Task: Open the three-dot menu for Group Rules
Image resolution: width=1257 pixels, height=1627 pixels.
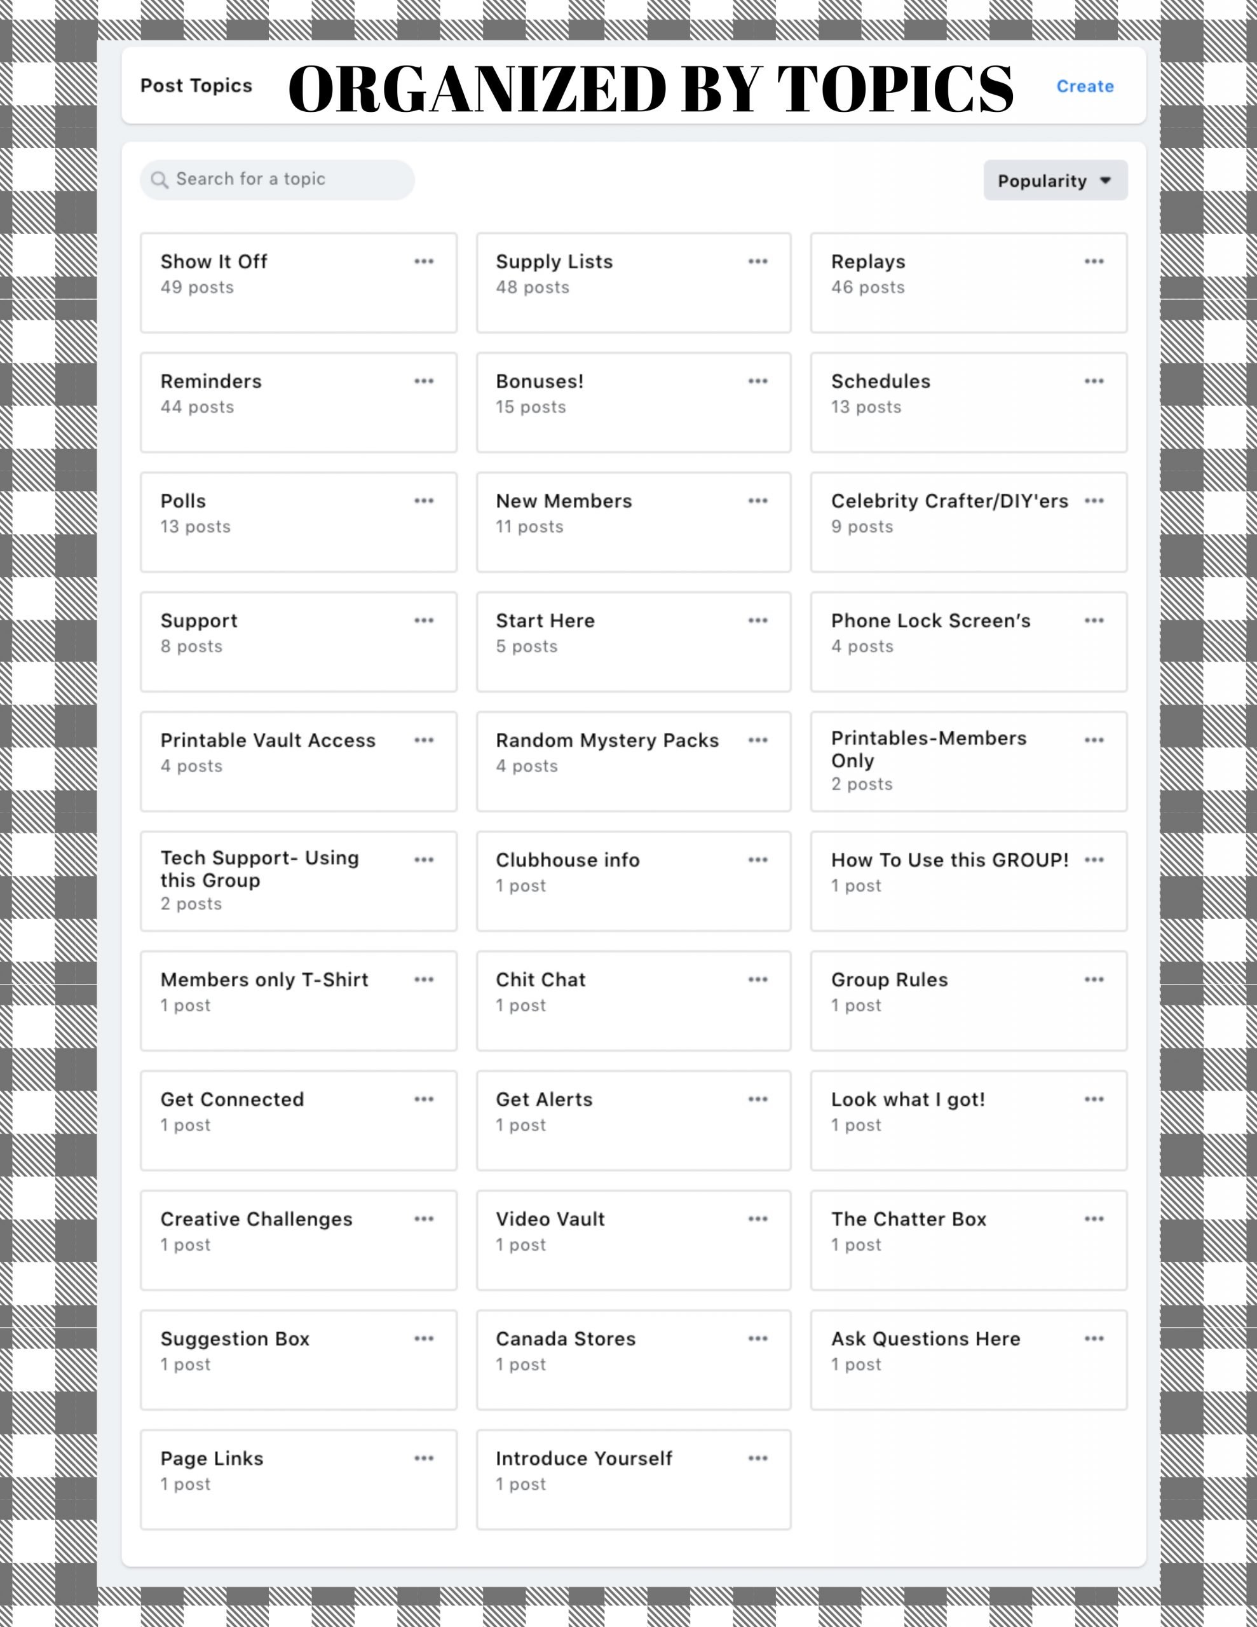Action: click(x=1094, y=979)
